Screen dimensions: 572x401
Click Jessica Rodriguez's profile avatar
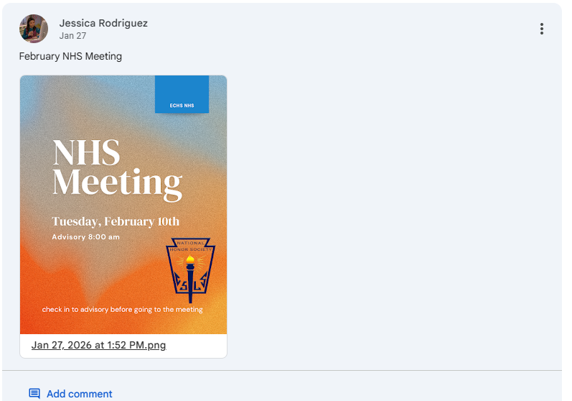coord(34,29)
